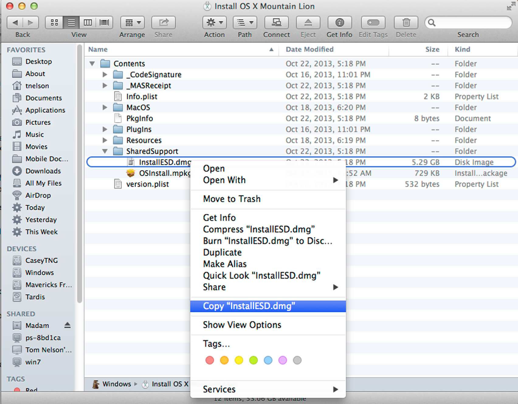Select All My Files in the sidebar
The image size is (518, 404).
(43, 183)
